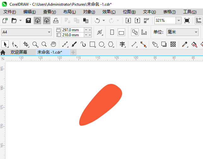Click the Open folder icon
The height and width of the screenshot is (159, 203).
coord(14,21)
